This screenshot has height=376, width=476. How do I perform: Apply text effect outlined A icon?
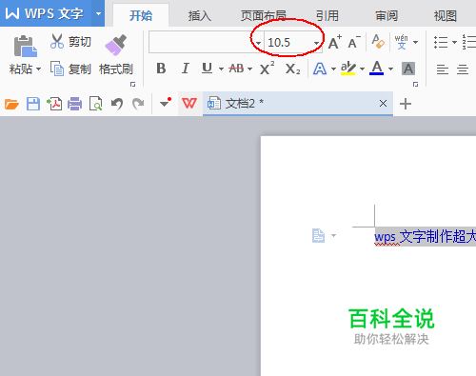320,69
